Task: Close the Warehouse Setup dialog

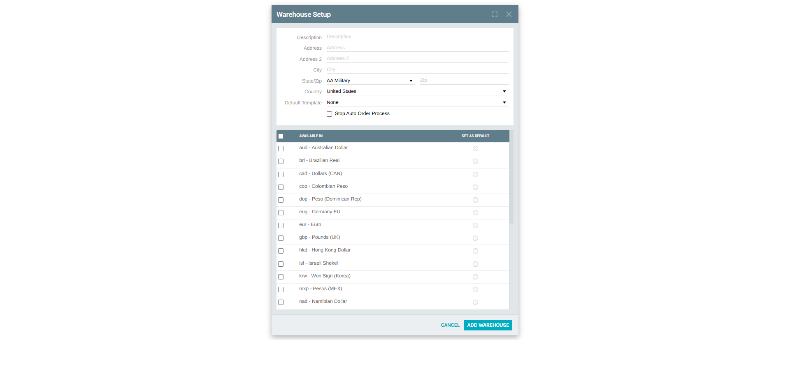Action: 509,14
